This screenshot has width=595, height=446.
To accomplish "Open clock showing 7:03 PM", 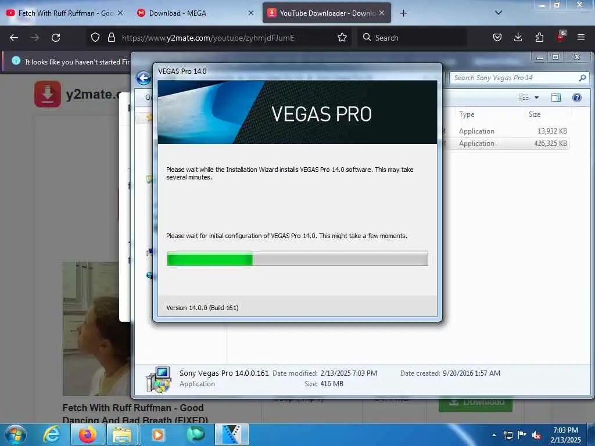I will pos(565,434).
